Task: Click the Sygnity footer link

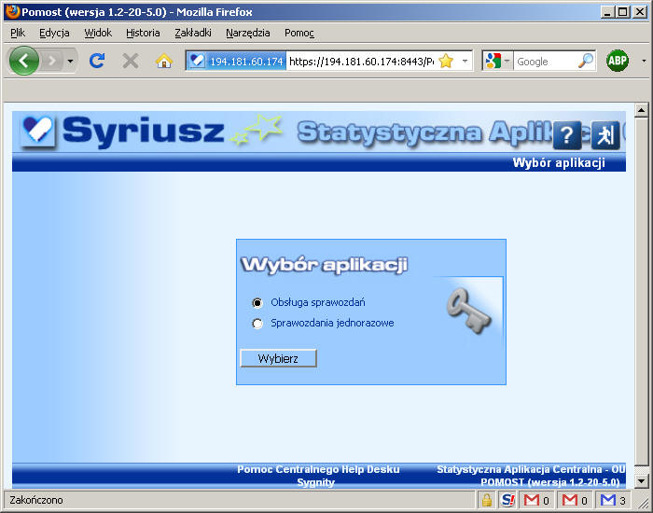Action: click(x=315, y=482)
